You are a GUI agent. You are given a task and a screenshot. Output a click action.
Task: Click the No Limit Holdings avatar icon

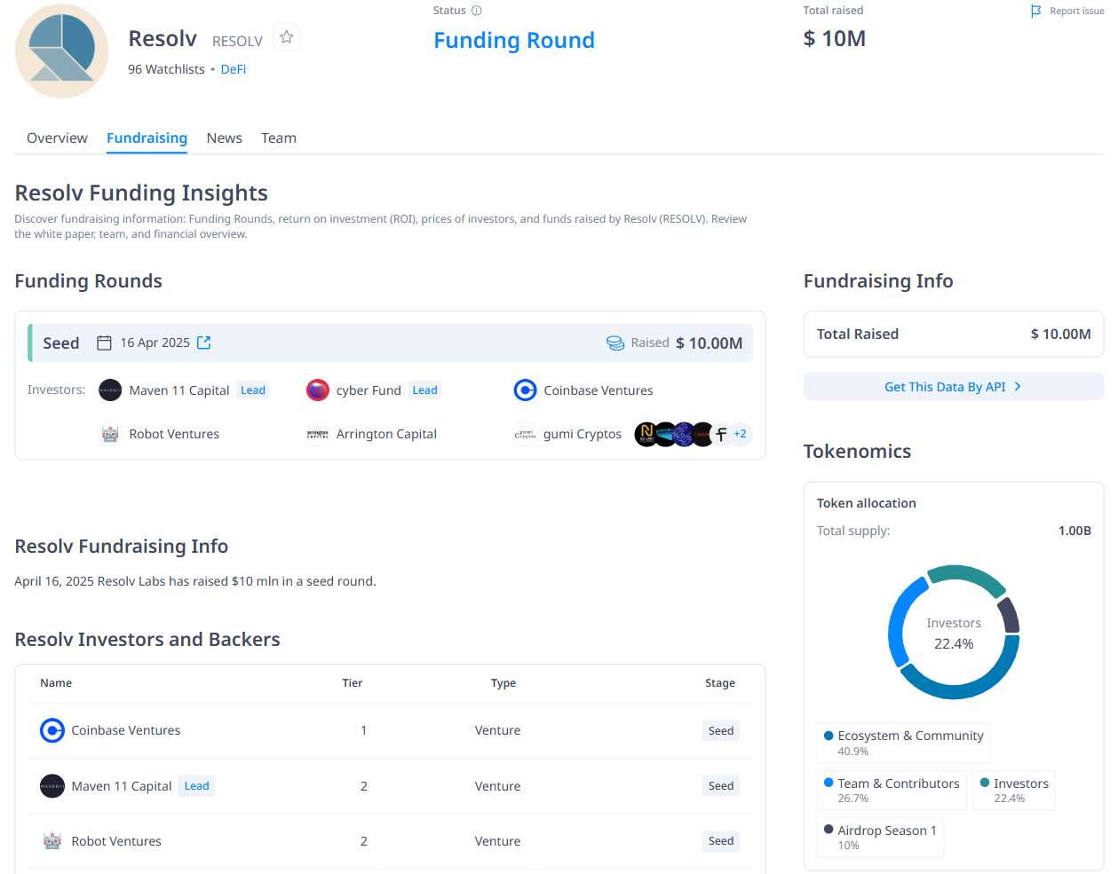coord(645,434)
